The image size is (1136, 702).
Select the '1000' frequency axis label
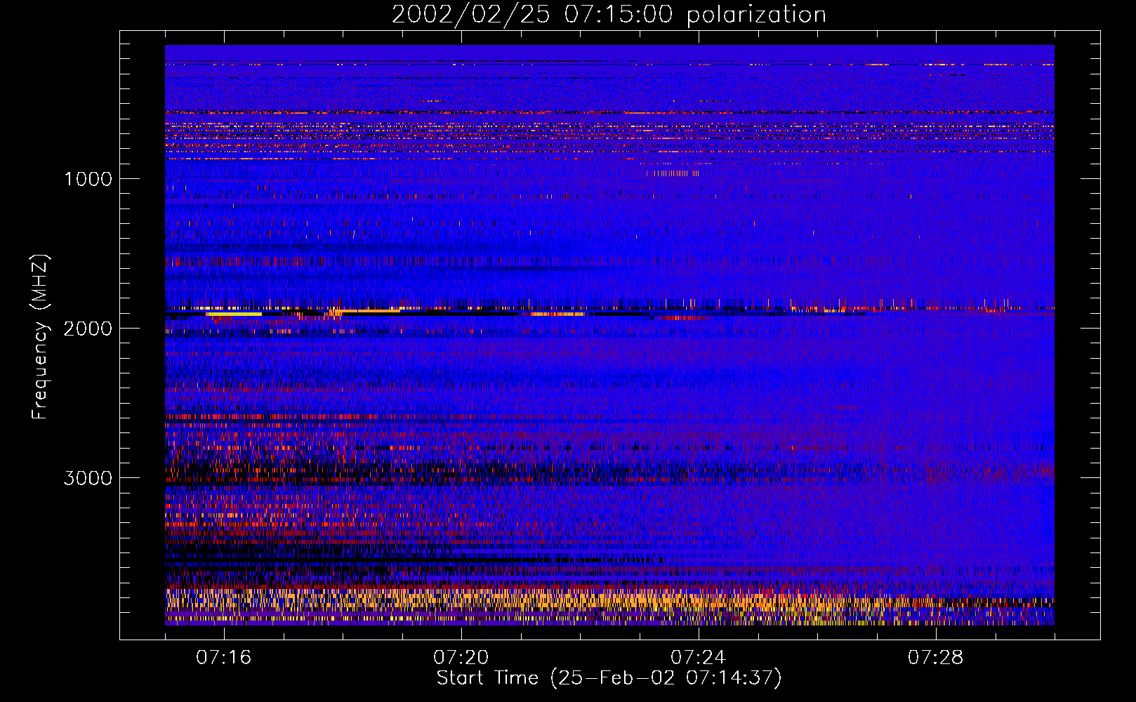point(88,178)
